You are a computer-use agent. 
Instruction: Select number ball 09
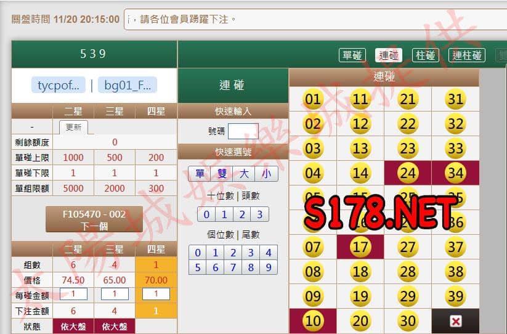(x=313, y=296)
